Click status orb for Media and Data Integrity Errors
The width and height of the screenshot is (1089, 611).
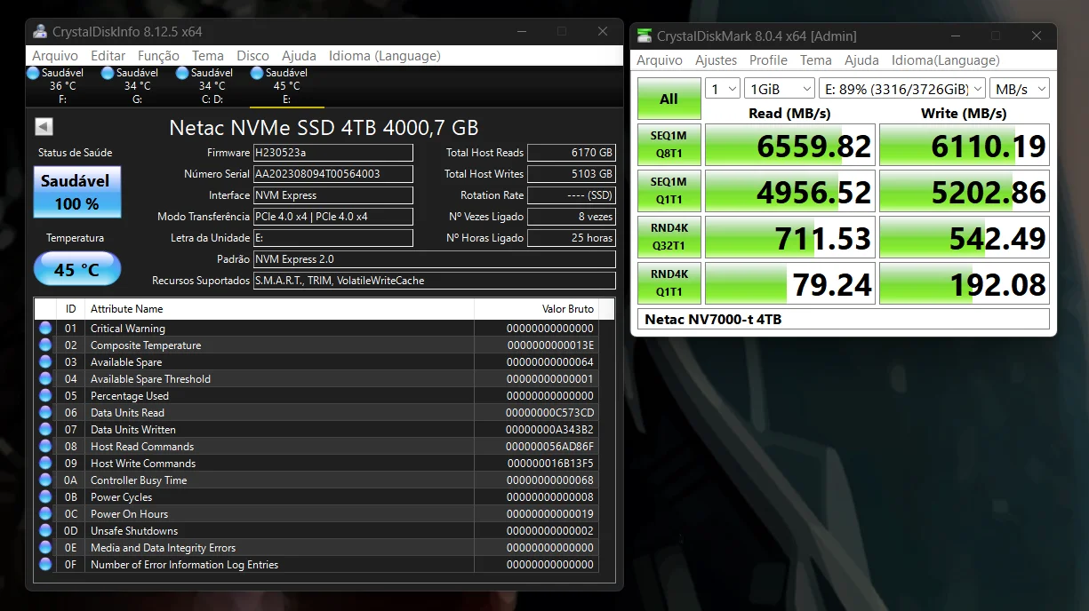pyautogui.click(x=45, y=547)
